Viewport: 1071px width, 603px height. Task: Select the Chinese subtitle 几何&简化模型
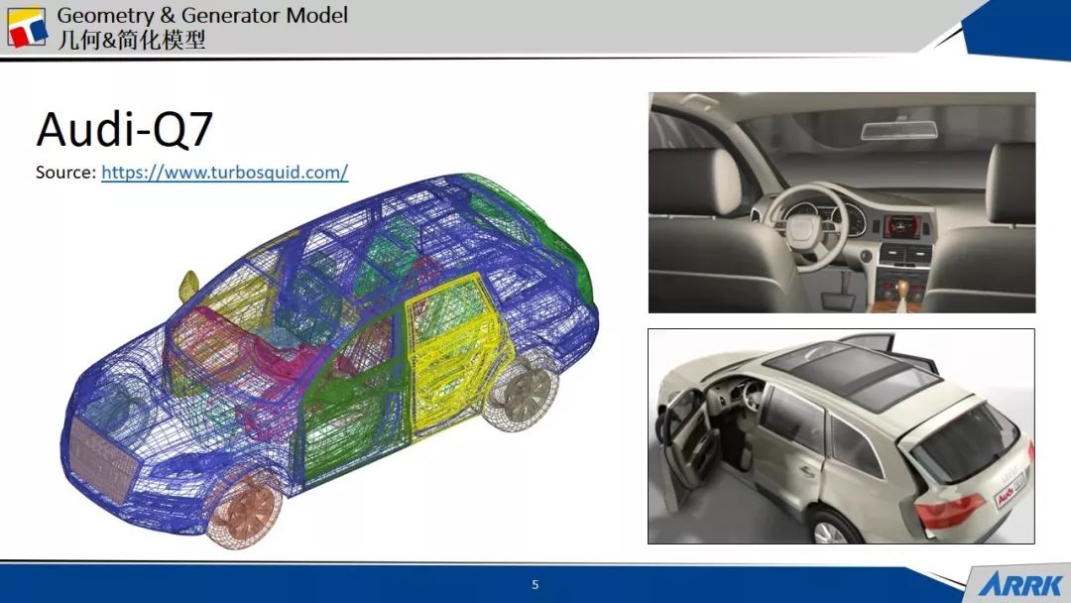(131, 40)
